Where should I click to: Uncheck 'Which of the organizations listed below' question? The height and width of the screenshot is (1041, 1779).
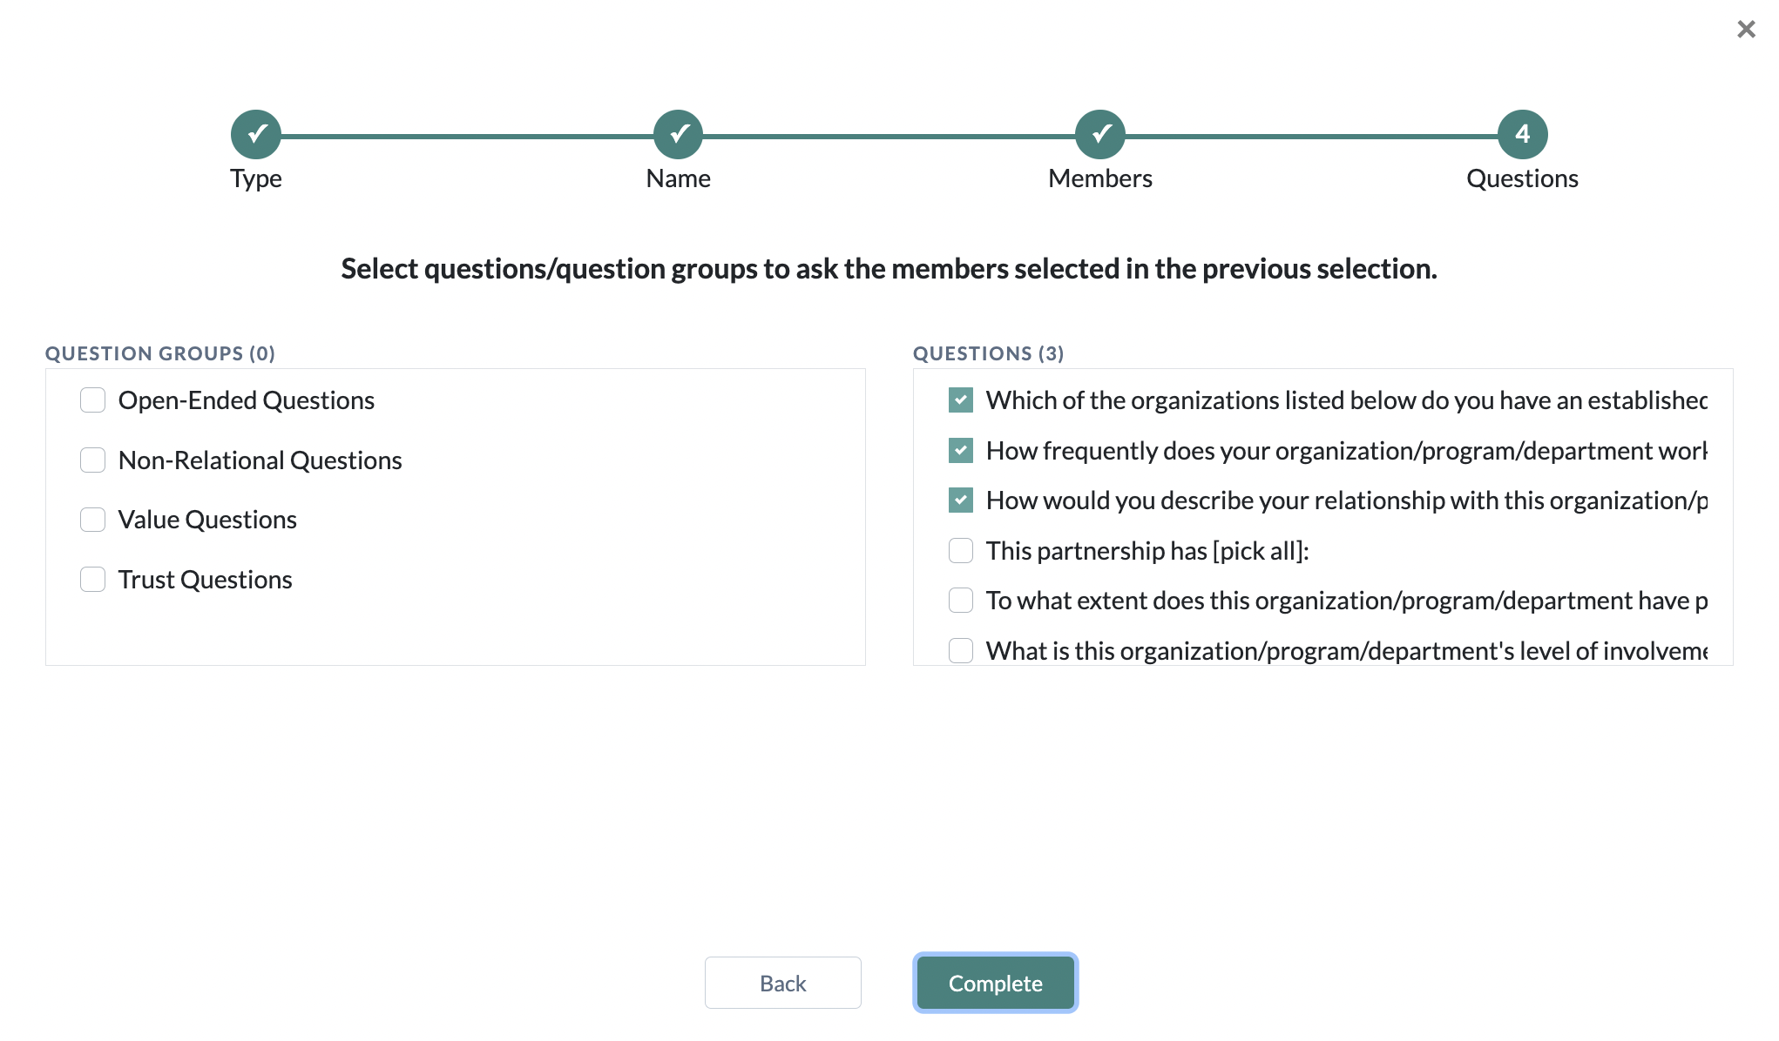click(960, 400)
